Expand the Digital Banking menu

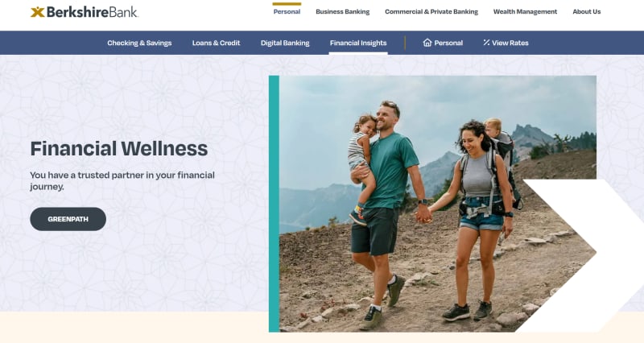click(x=285, y=43)
